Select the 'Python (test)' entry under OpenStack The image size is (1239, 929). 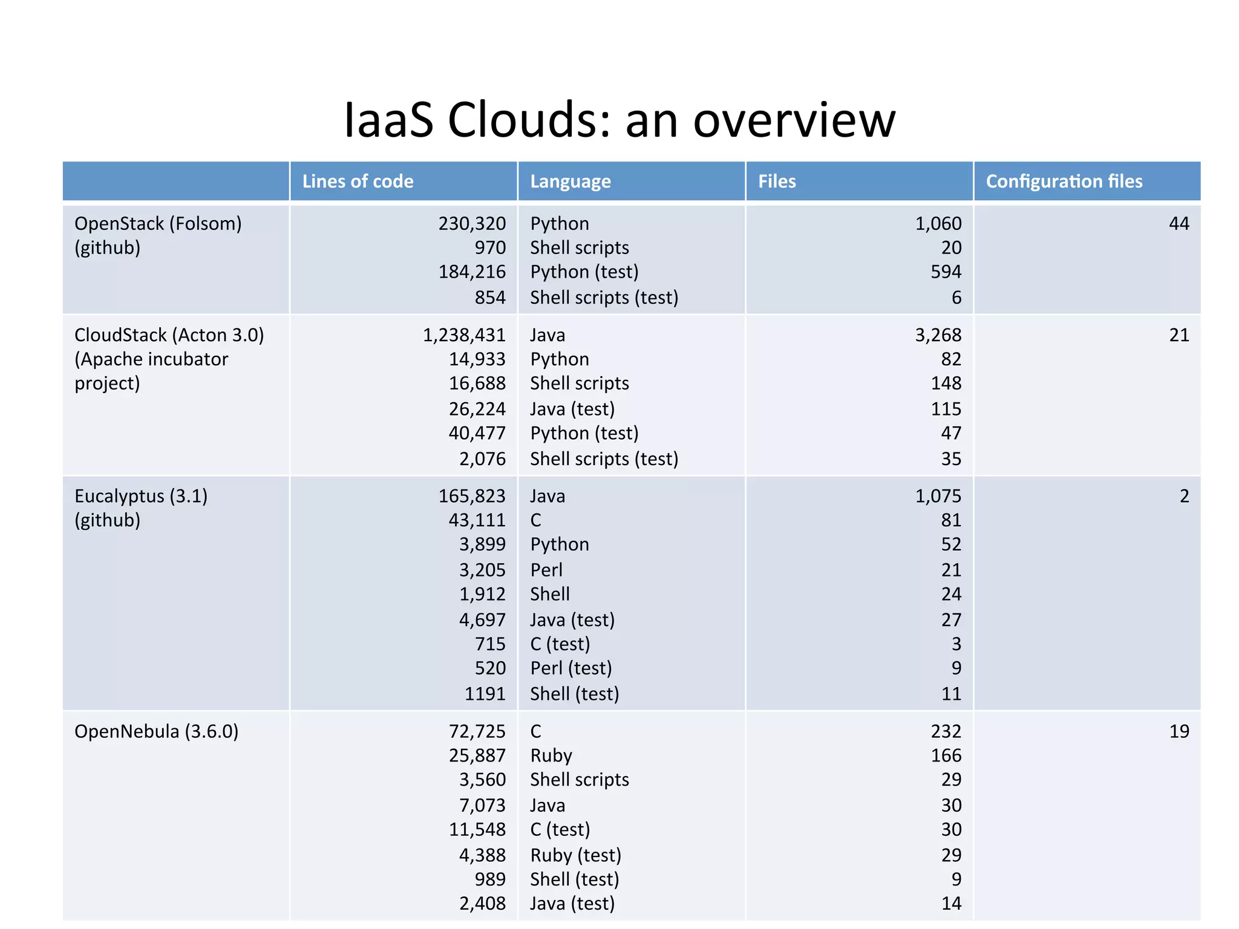[x=584, y=272]
